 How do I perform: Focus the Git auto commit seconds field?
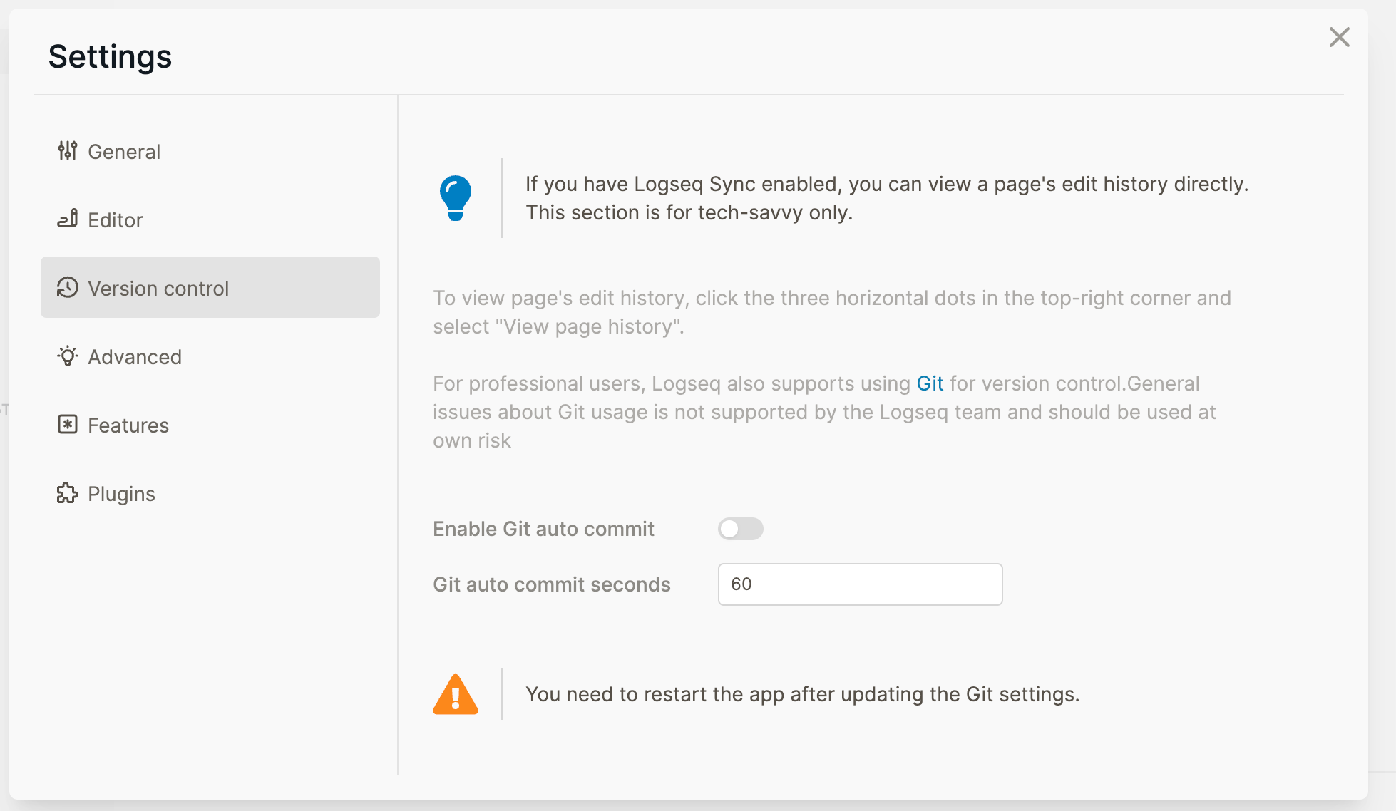[860, 584]
